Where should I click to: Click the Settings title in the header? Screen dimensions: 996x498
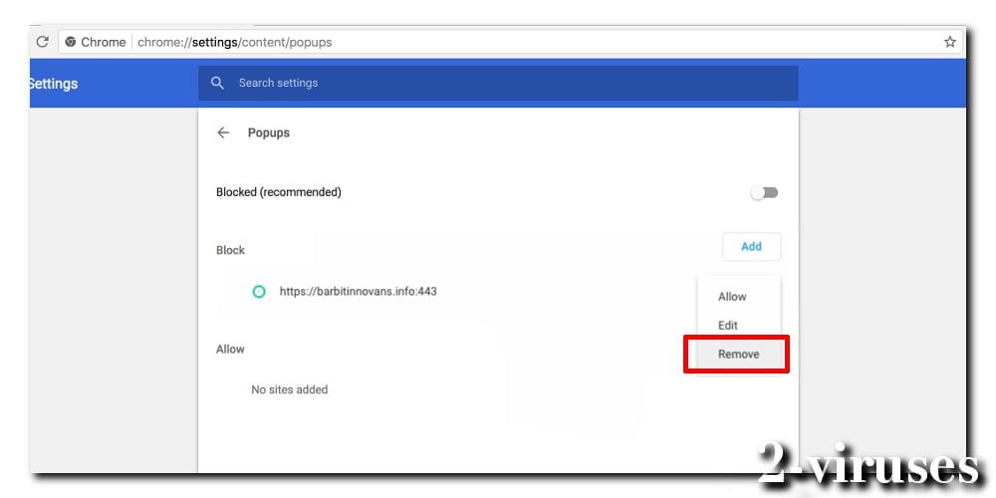coord(54,84)
